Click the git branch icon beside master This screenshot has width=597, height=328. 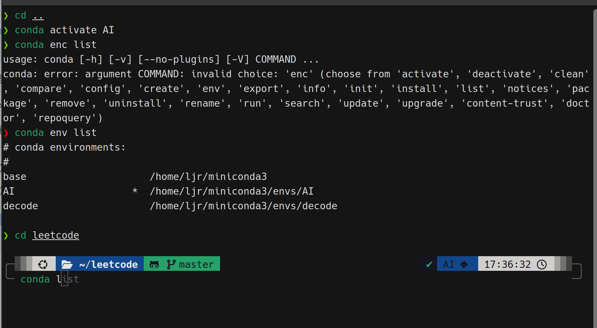coord(171,264)
